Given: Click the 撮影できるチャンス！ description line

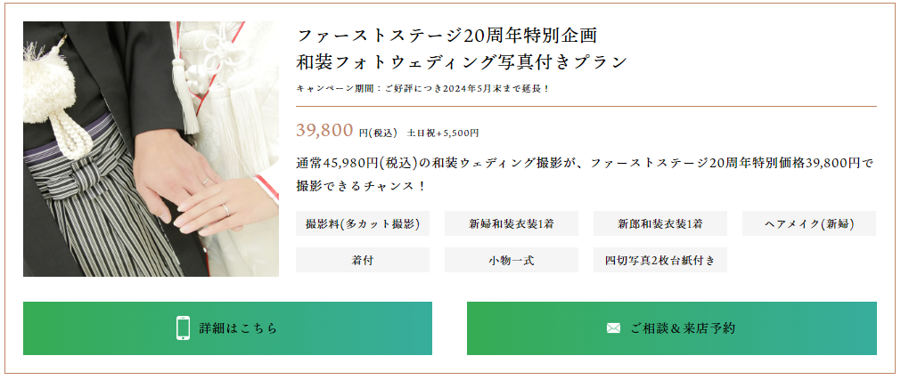Looking at the screenshot, I should [362, 186].
